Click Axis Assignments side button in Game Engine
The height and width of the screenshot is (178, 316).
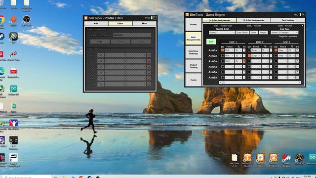(x=193, y=39)
